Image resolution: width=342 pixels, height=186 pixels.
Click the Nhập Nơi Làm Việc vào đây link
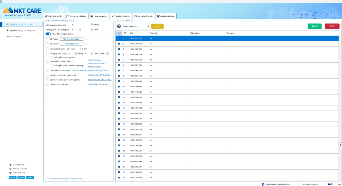(x=98, y=84)
